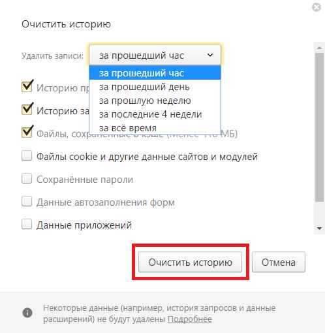The width and height of the screenshot is (325, 333).
Task: Close the clear history dialog with X icon
Action: [317, 7]
